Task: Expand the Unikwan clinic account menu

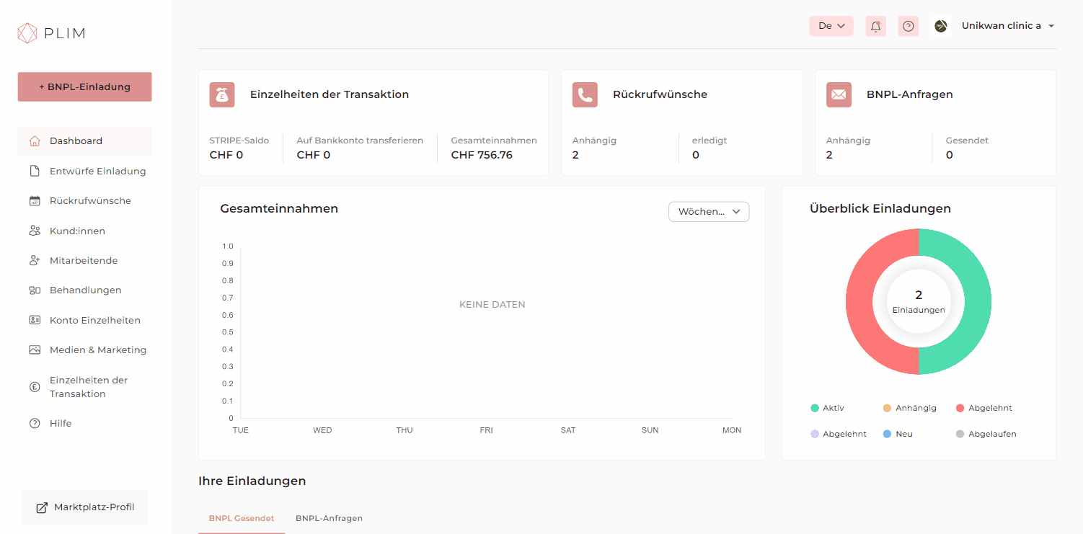Action: point(1007,26)
